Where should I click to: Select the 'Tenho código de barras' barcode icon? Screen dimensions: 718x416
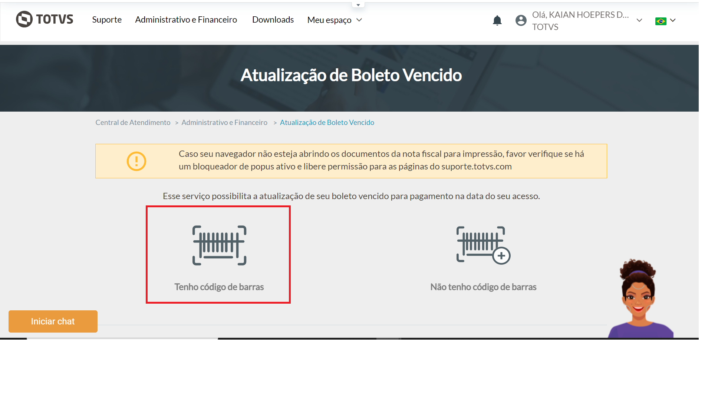tap(218, 244)
